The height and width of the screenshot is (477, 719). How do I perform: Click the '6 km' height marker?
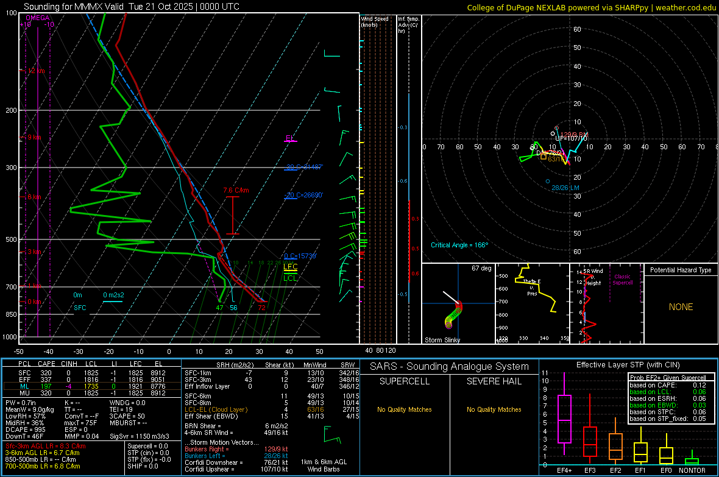tap(34, 197)
